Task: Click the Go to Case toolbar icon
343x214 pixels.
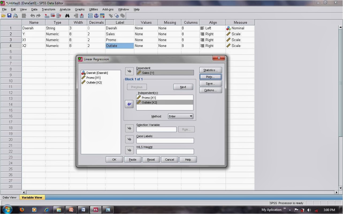Action: point(47,16)
